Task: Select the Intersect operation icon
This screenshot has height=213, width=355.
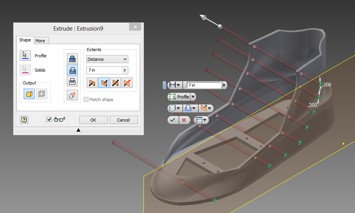Action: (72, 81)
